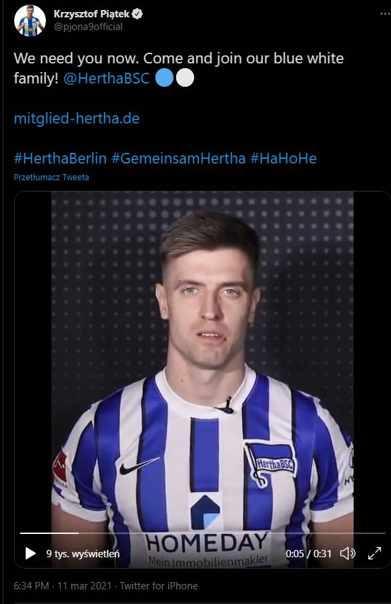The image size is (391, 604).
Task: Click the Krzysztof Piątek display name
Action: tap(91, 14)
